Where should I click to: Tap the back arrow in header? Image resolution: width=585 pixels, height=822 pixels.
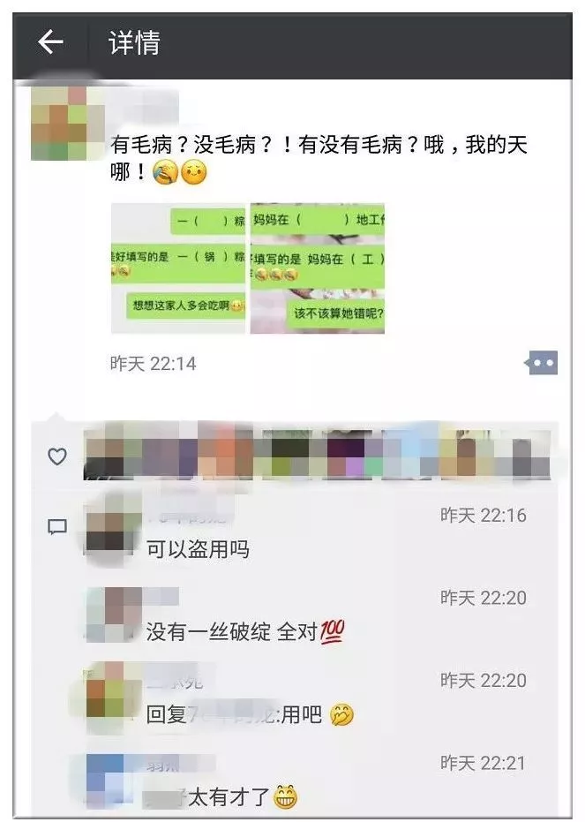(50, 42)
